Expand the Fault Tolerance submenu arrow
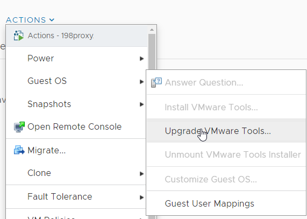Screen dimensions: 307x219 coord(142,197)
